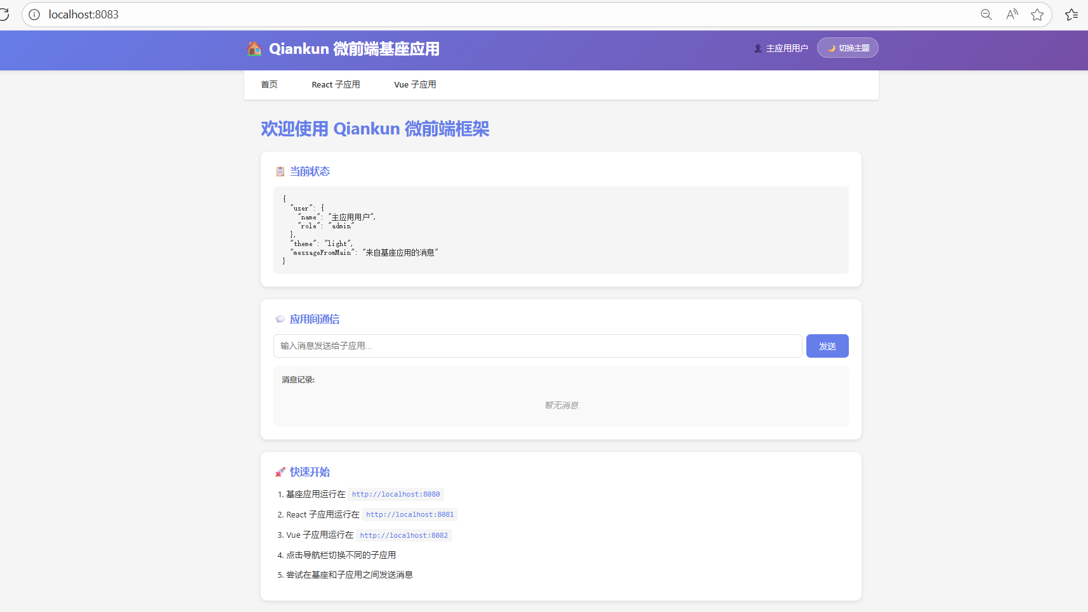Click the browser reload icon
Viewport: 1088px width, 612px height.
coord(4,14)
